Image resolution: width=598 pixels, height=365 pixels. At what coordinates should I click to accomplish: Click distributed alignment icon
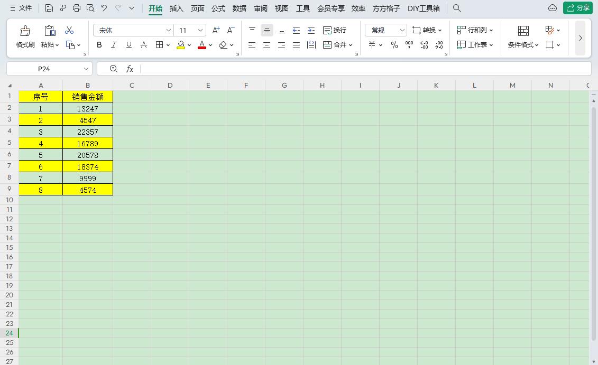311,45
